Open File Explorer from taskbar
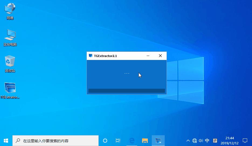The image size is (252, 146). [145, 141]
